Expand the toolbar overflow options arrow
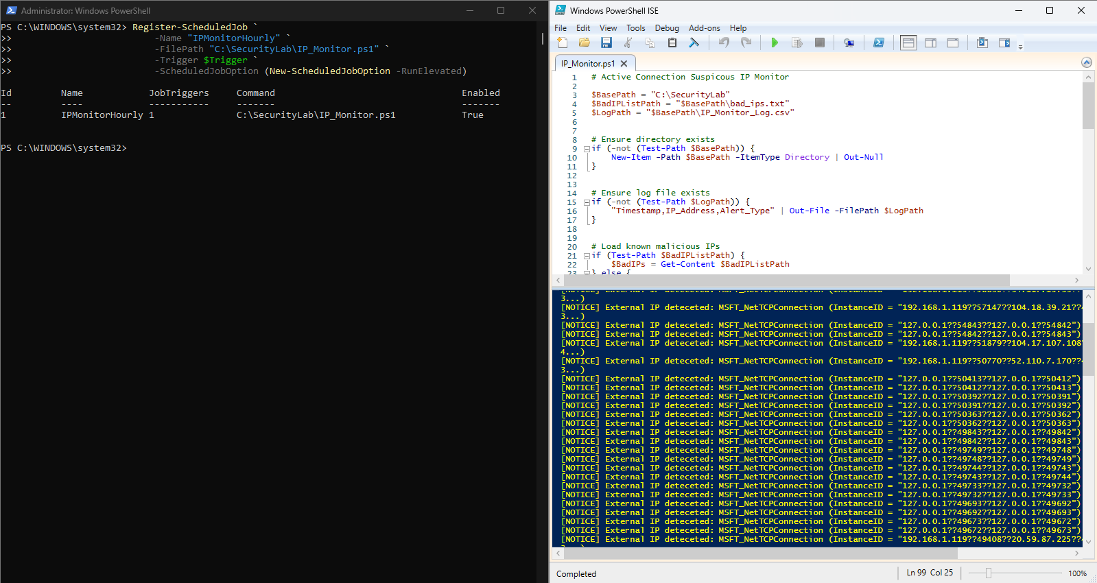 pyautogui.click(x=1021, y=47)
